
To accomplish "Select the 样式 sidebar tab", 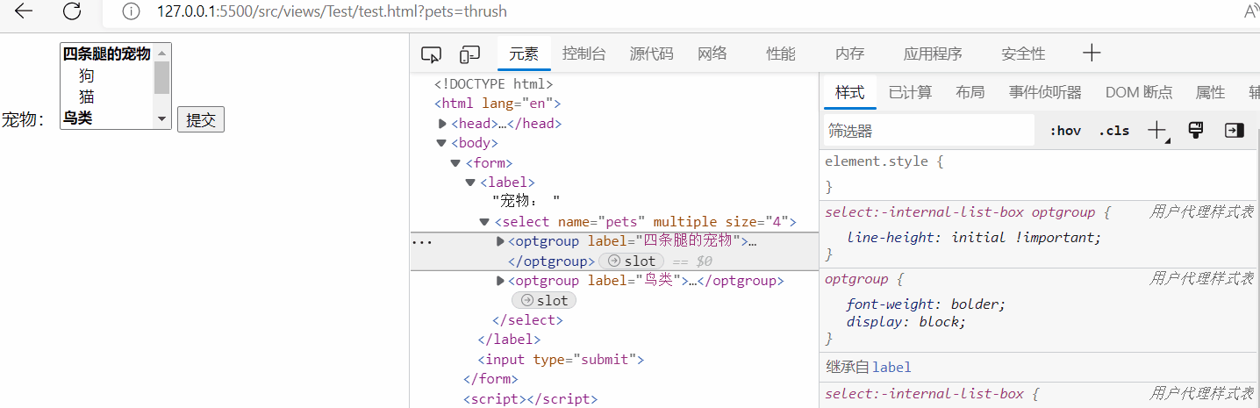I will pos(849,92).
